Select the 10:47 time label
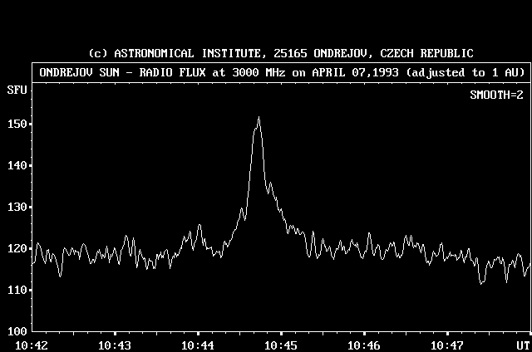 [x=447, y=345]
